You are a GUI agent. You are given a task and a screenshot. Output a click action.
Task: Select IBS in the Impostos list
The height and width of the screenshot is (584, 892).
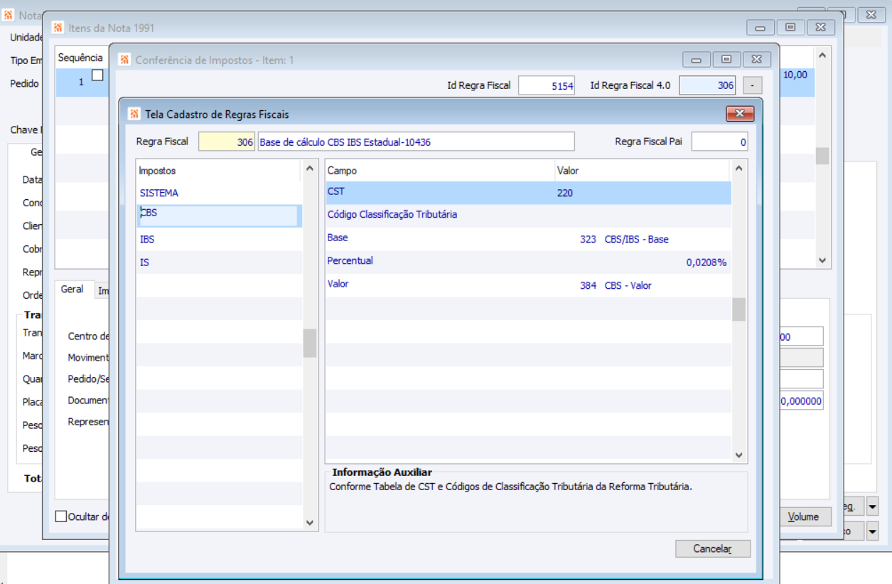pos(219,239)
